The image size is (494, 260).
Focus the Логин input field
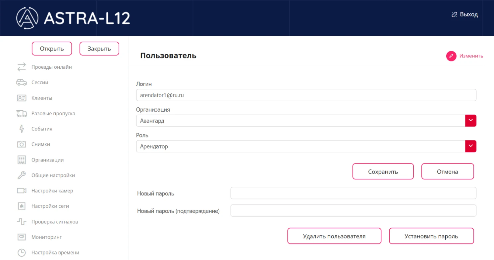point(306,95)
